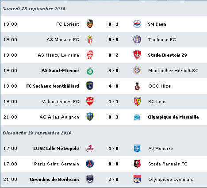Open the 4 - 0 Sochaux vs Nice score
The image size is (207, 188).
tap(113, 86)
